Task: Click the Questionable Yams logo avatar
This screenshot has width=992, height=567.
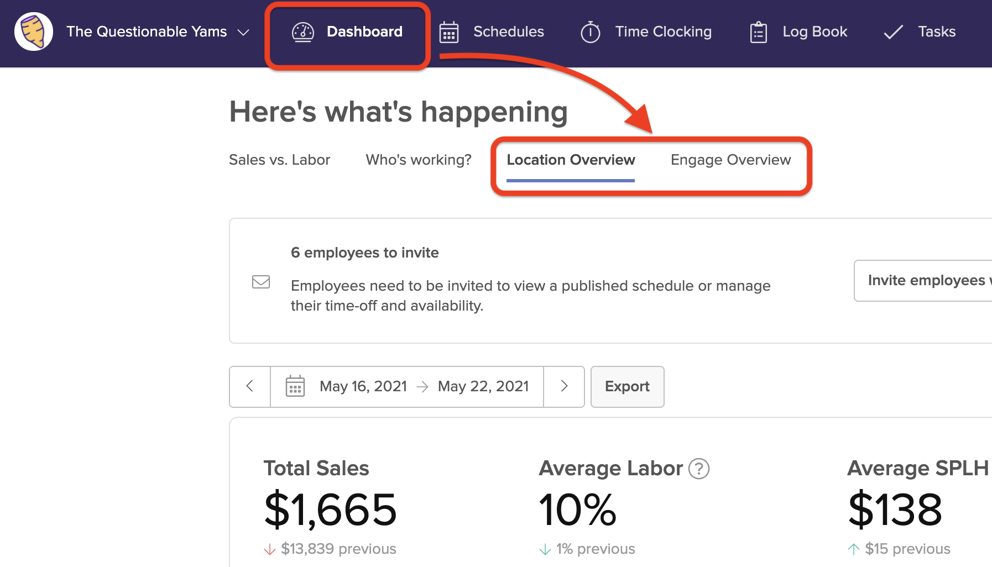Action: [x=34, y=32]
